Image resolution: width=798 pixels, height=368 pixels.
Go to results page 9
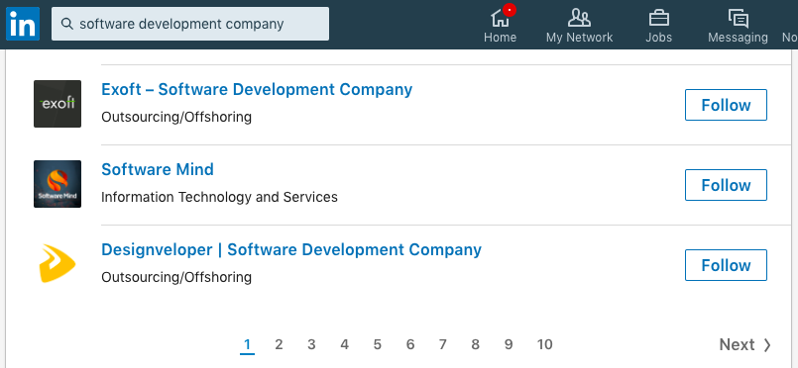click(509, 344)
